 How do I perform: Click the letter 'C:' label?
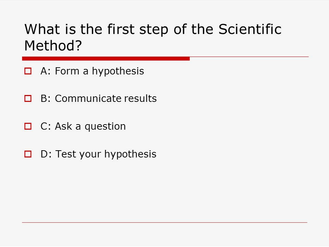pos(46,126)
